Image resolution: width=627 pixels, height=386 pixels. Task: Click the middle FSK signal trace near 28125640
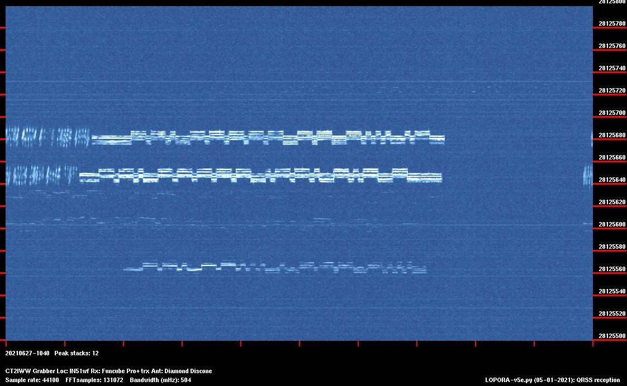[x=261, y=175]
